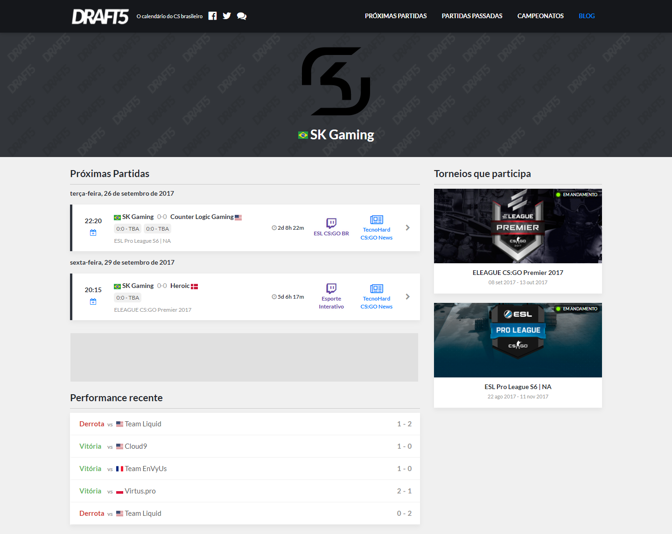Open TecnoHard news icon for Heroic match
The image size is (672, 534).
coord(377,288)
